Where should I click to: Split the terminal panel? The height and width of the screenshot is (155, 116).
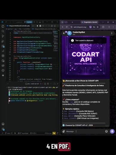pos(45,84)
